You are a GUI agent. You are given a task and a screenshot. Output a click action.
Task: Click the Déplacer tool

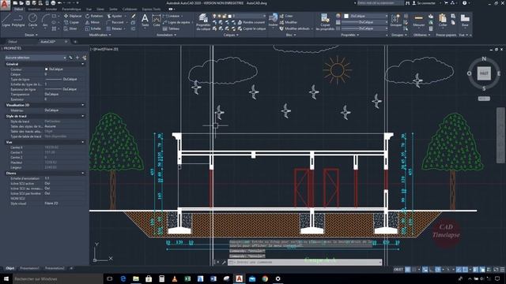coord(73,16)
